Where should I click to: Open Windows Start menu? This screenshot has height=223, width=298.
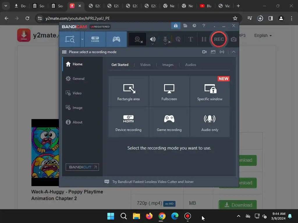click(111, 216)
